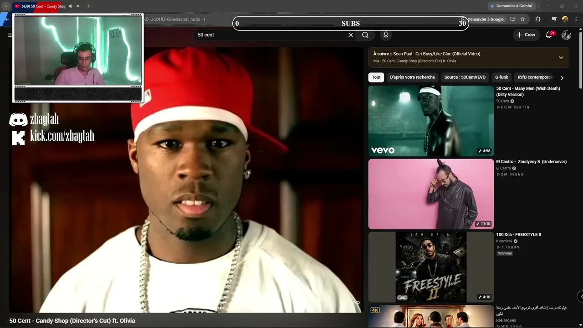
Task: Click the Sean Paul Get Busy up-next title
Action: click(436, 54)
